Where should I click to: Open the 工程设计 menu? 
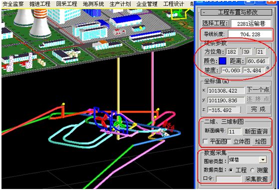[x=174, y=4]
